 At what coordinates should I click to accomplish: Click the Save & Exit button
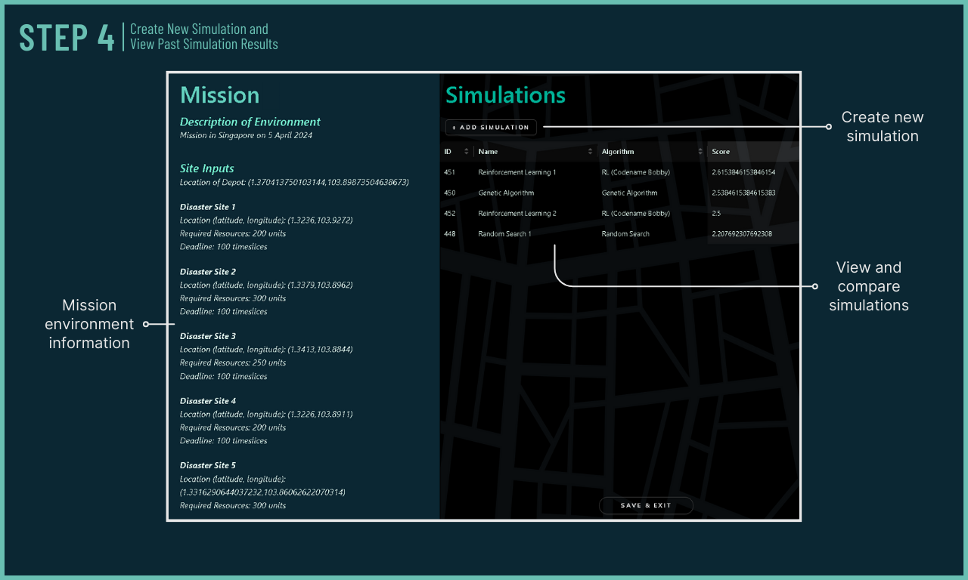tap(646, 505)
